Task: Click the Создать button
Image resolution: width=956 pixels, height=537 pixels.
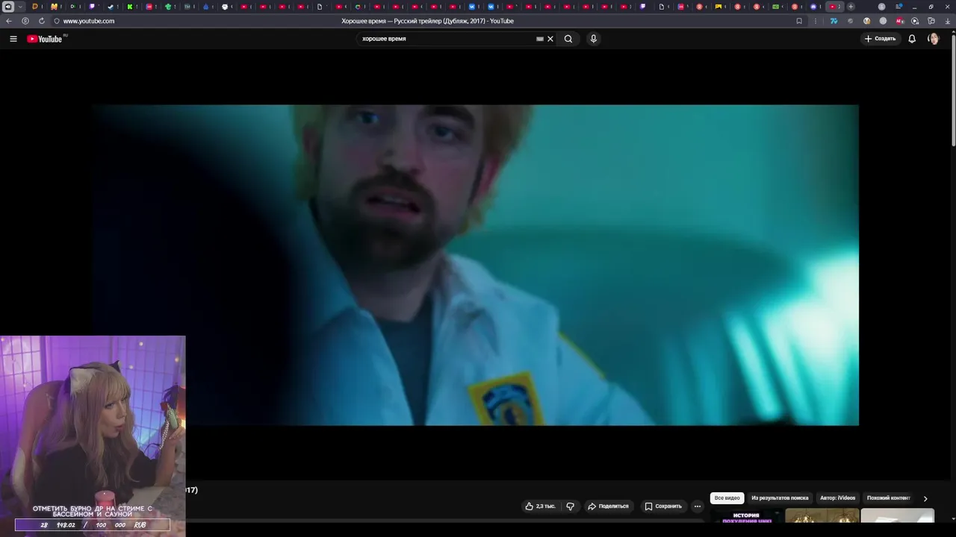Action: [x=880, y=39]
